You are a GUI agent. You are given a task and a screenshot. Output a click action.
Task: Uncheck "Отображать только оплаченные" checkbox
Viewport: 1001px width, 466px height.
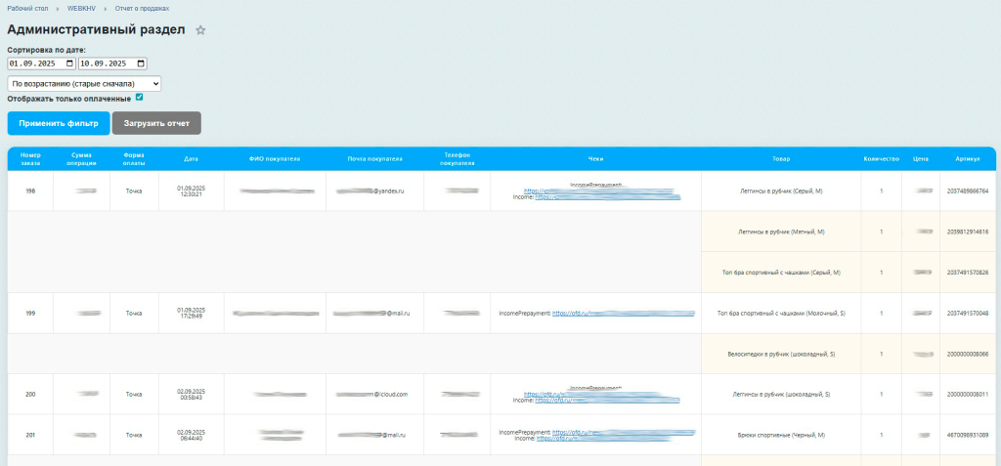tap(140, 98)
